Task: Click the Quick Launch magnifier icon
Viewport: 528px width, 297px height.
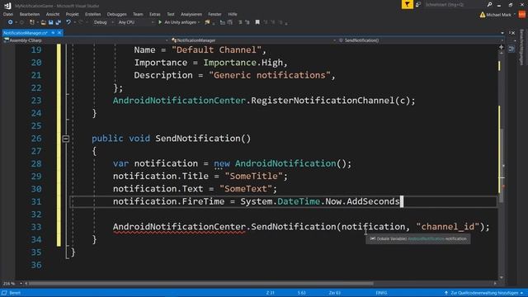Action: (x=489, y=4)
